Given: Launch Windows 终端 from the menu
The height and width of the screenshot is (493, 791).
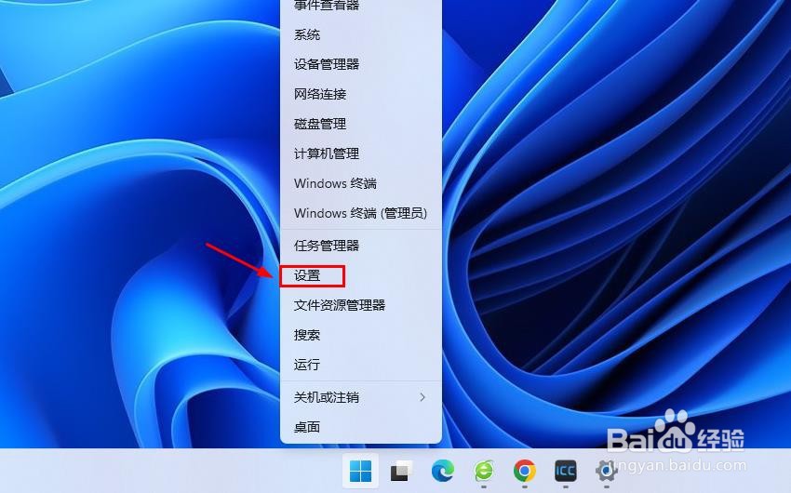Looking at the screenshot, I should click(x=361, y=183).
